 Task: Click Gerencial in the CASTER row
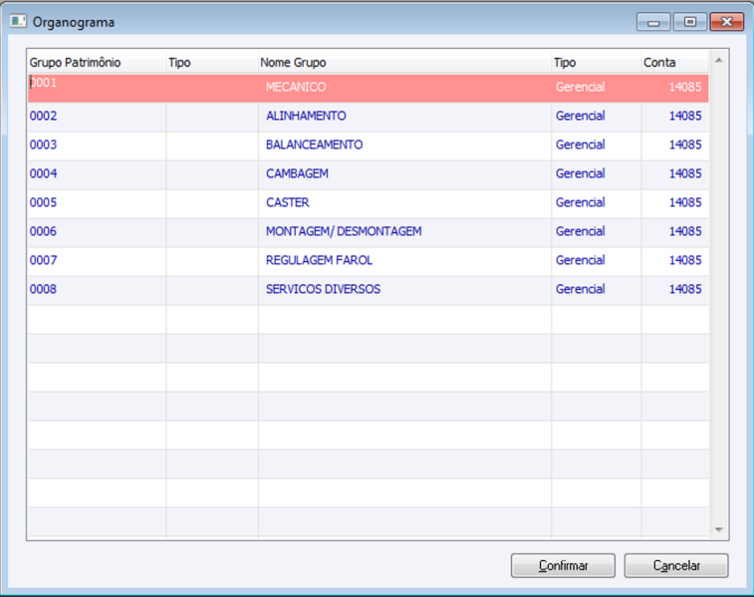point(580,202)
